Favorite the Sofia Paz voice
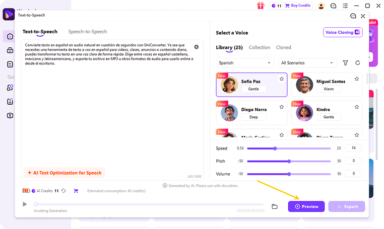Image resolution: width=384 pixels, height=229 pixels. coord(282,79)
